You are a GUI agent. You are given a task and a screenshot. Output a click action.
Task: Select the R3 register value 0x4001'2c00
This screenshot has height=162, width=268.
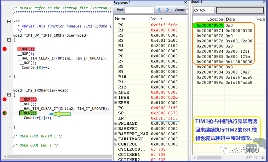165,40
